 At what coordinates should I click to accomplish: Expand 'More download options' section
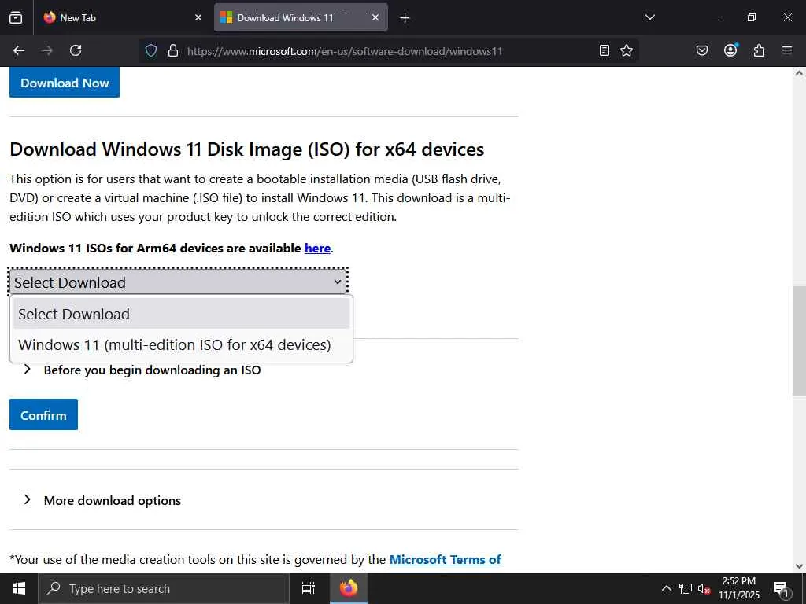click(x=112, y=500)
